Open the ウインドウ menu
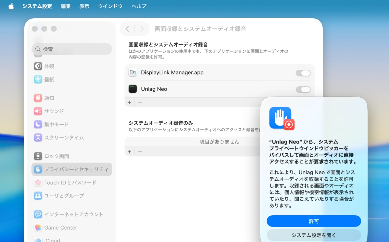389x242 pixels. click(x=110, y=6)
